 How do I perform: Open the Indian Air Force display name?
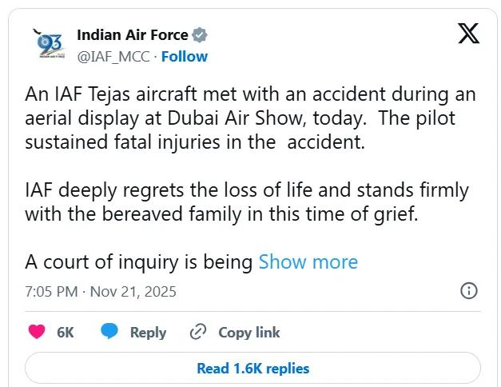(x=133, y=35)
